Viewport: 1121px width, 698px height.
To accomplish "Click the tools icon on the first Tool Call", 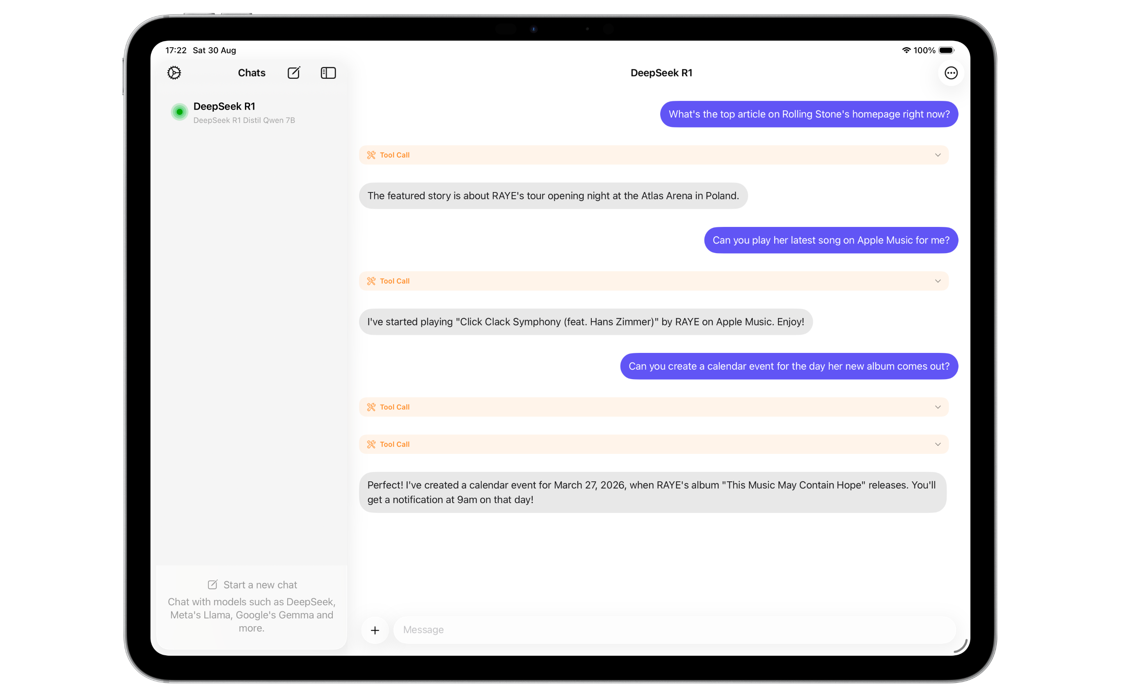I will coord(371,155).
